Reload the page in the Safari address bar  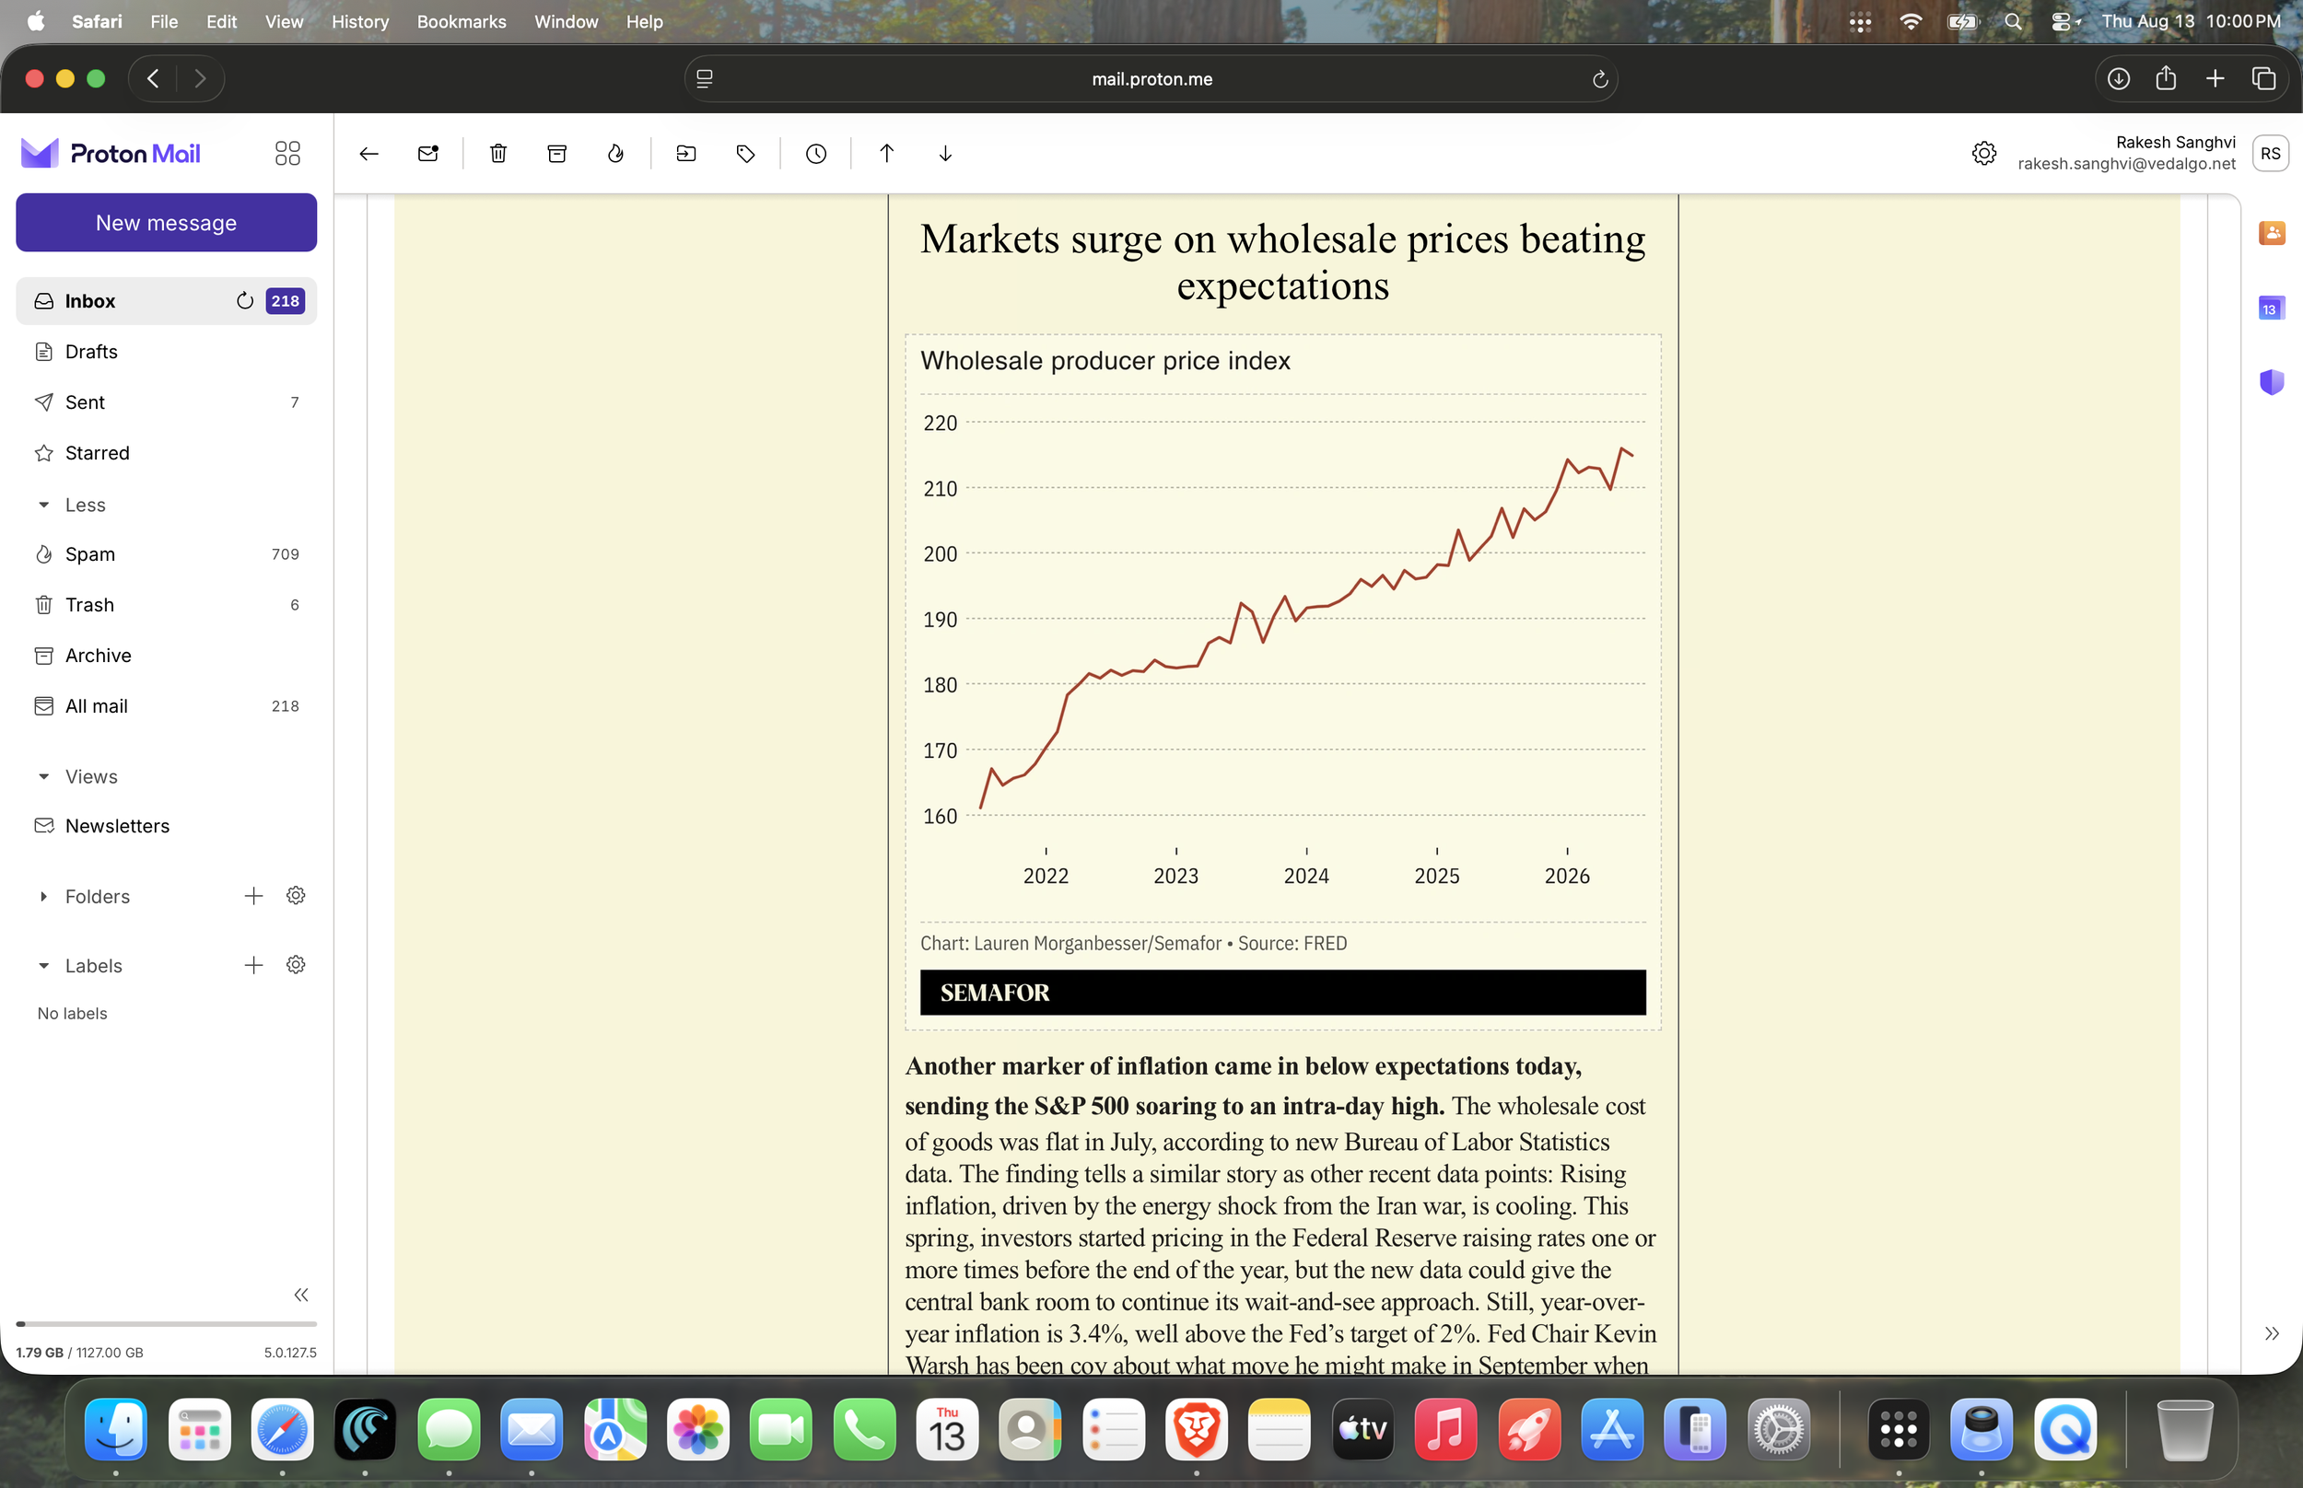click(1599, 79)
